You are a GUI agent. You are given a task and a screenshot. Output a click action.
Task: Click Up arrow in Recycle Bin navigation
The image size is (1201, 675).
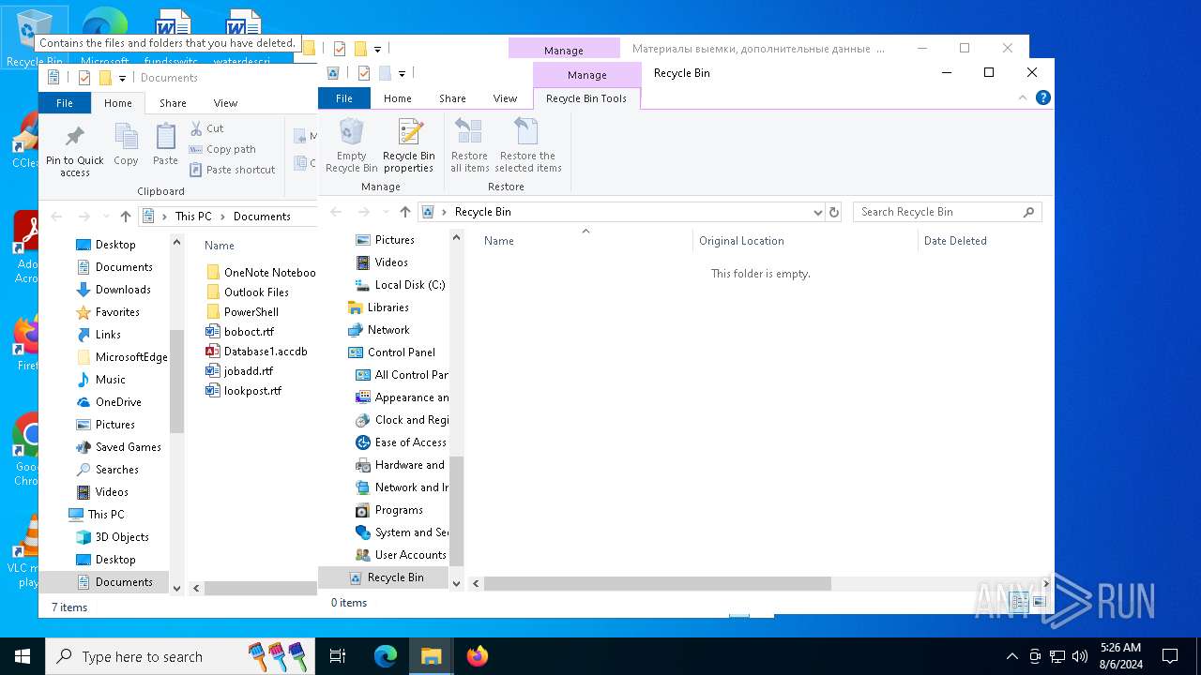(x=405, y=212)
